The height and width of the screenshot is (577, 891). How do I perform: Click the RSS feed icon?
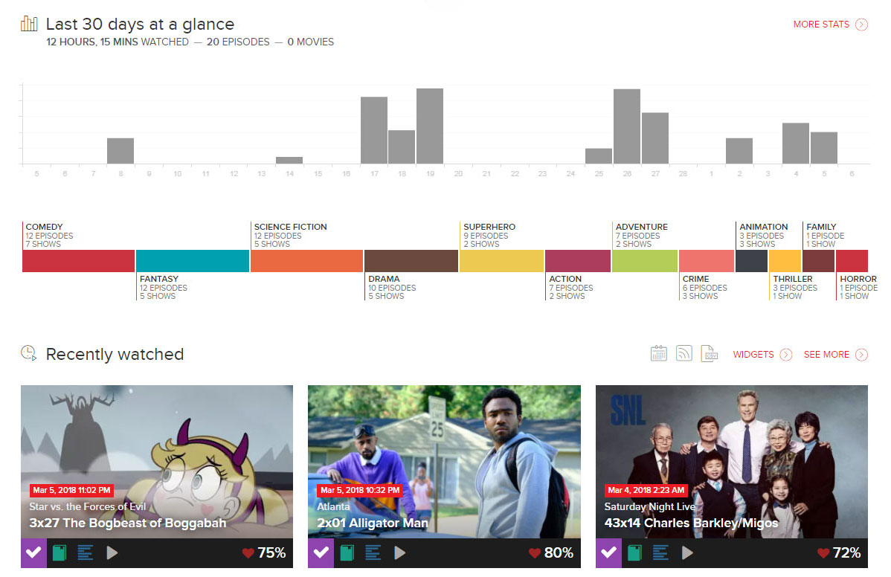click(683, 354)
